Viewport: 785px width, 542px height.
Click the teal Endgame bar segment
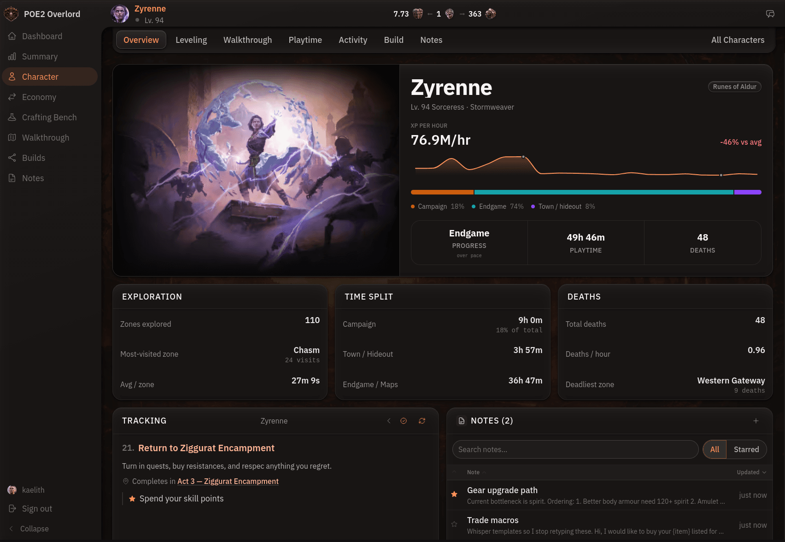point(604,192)
